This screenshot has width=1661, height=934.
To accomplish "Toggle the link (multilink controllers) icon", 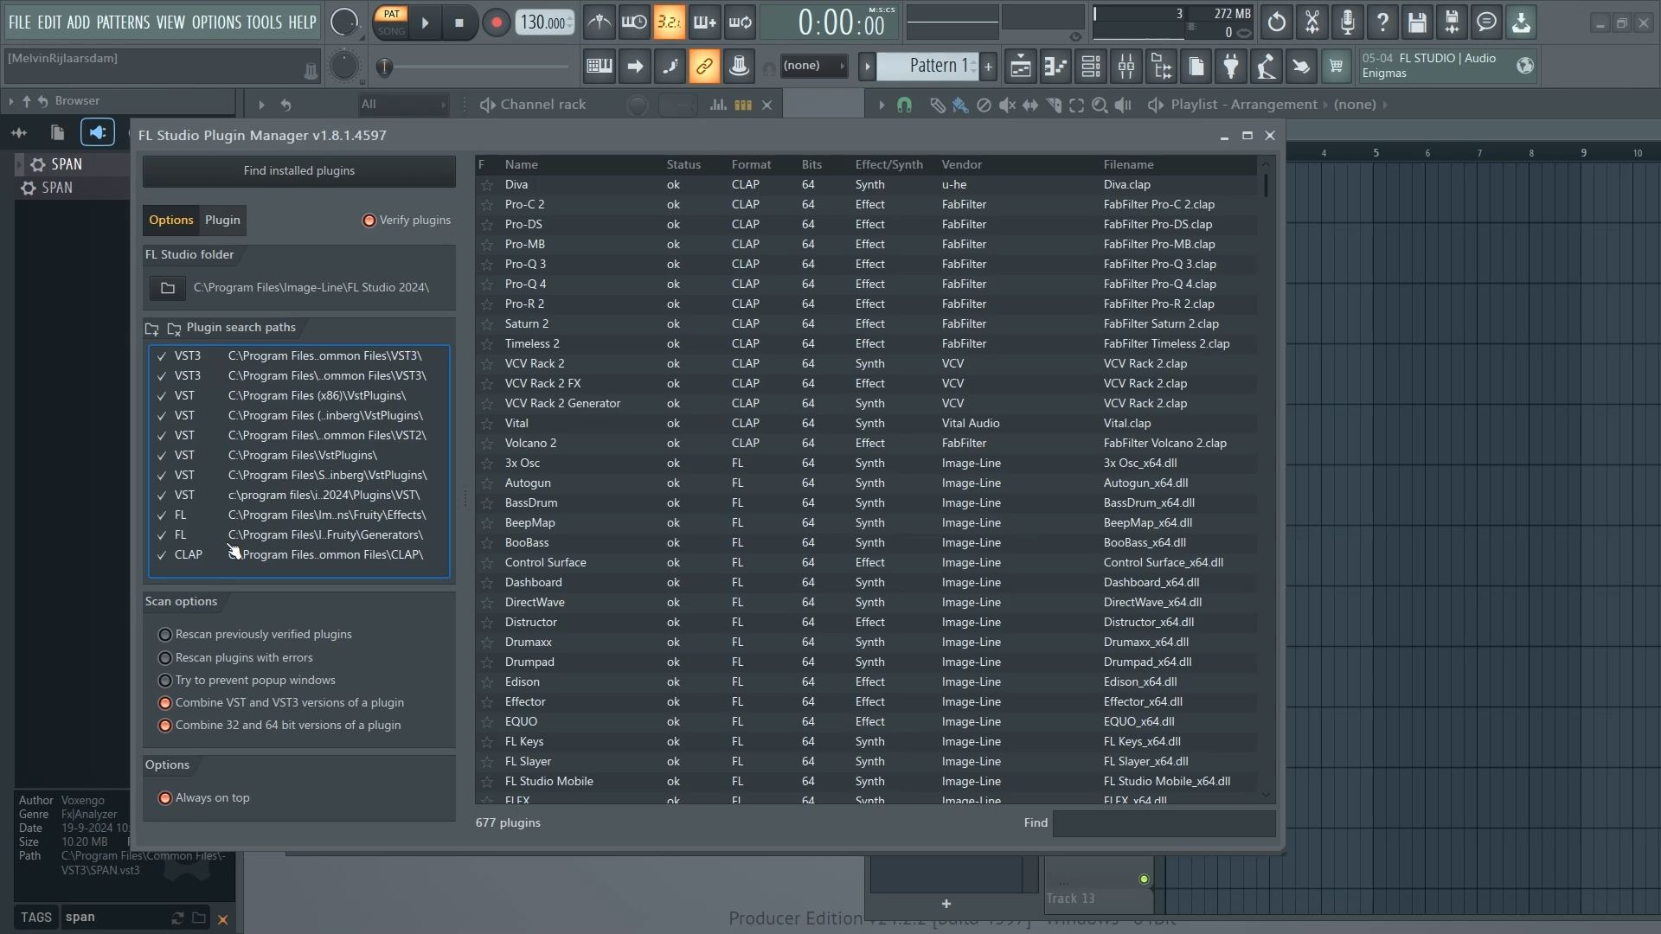I will coord(704,67).
